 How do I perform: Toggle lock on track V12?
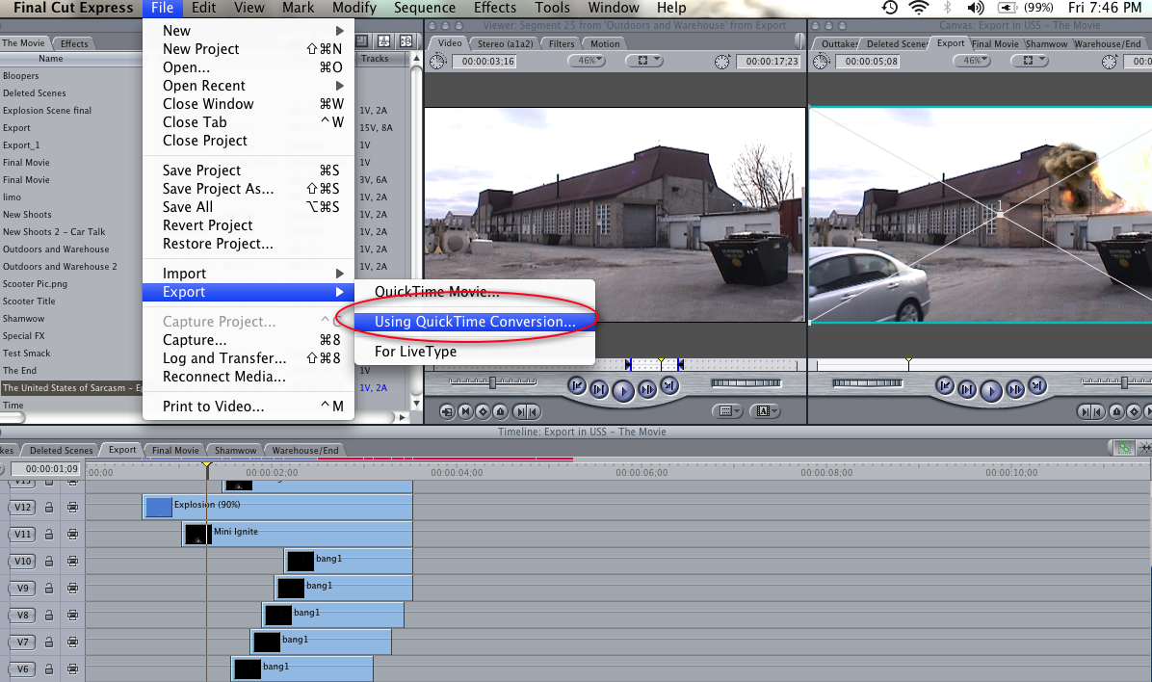click(x=49, y=507)
